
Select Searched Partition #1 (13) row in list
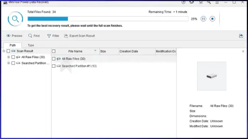point(114,66)
